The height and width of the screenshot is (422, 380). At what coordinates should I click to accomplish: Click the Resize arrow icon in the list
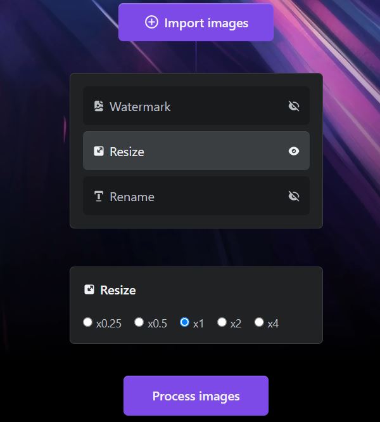98,151
